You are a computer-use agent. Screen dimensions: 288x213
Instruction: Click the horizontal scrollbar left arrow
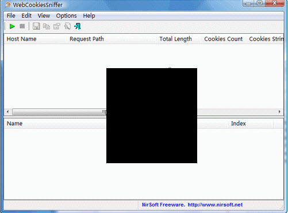(7, 112)
